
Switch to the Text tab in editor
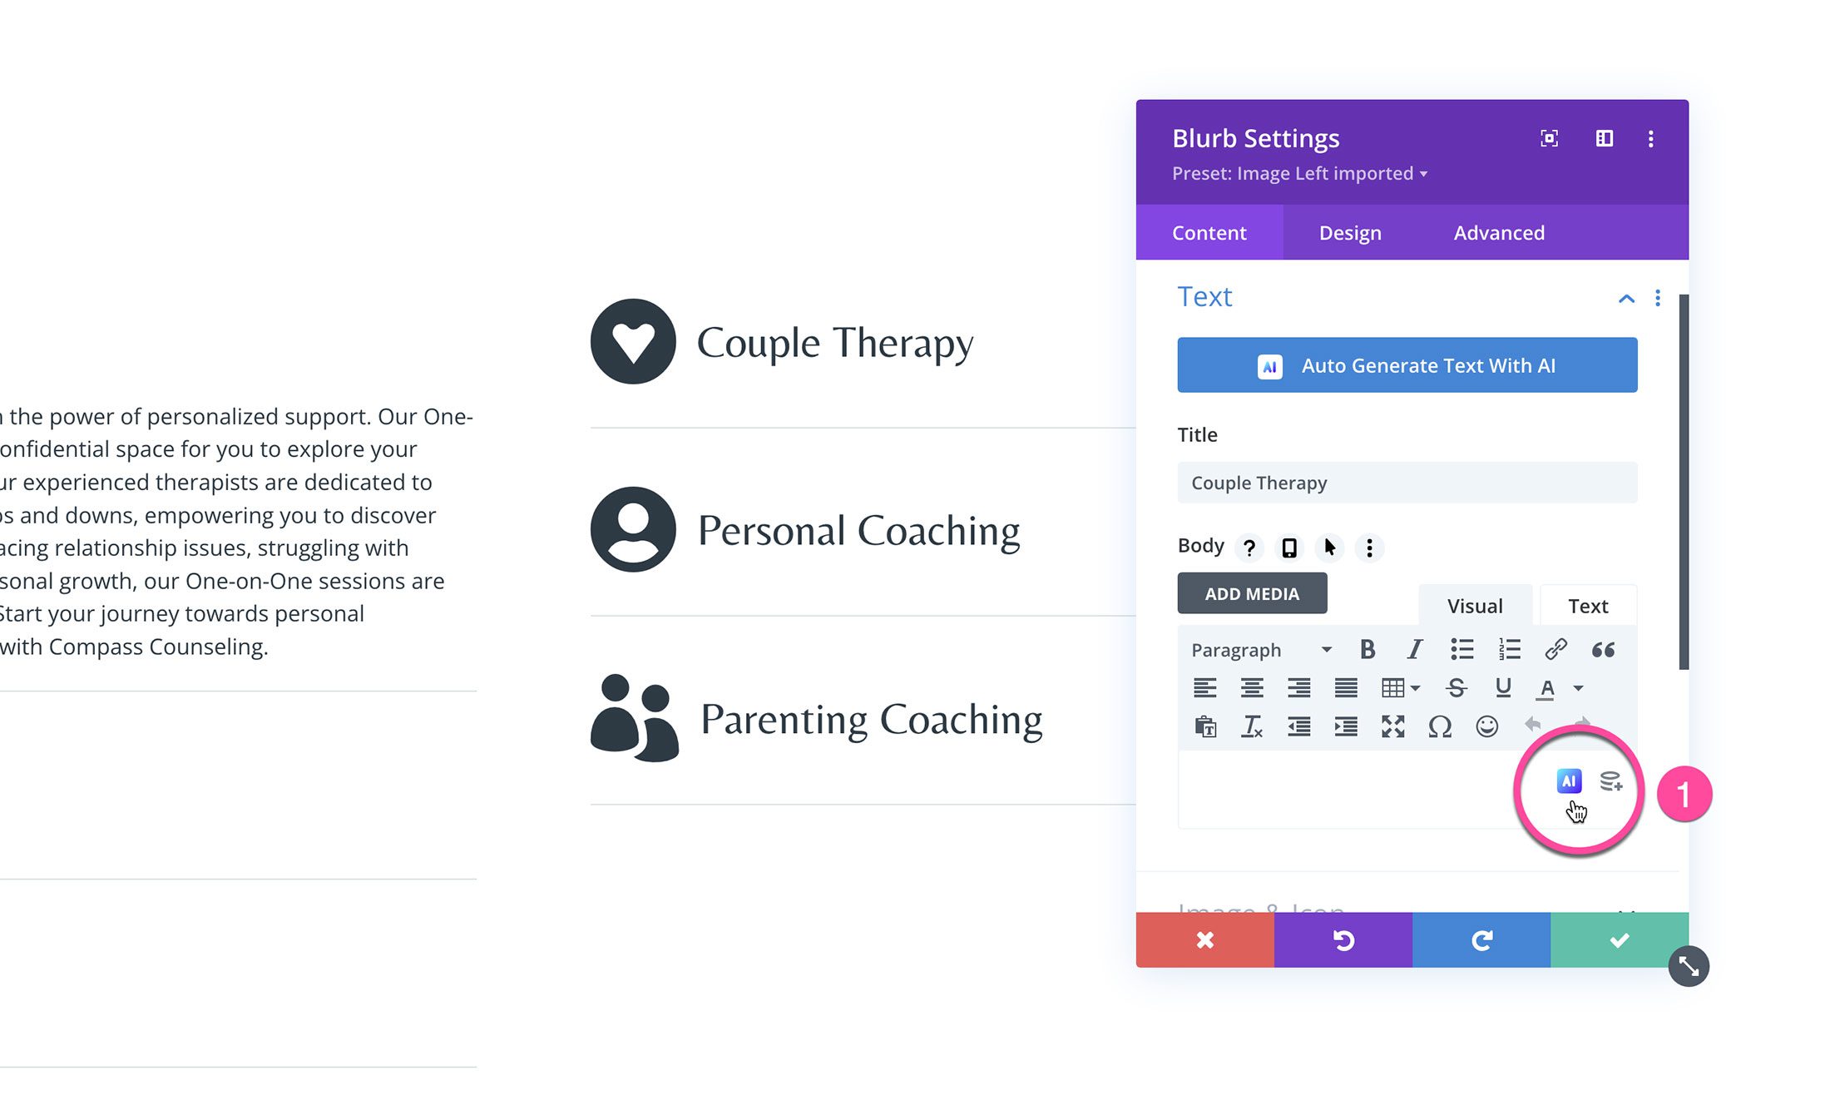click(1587, 605)
